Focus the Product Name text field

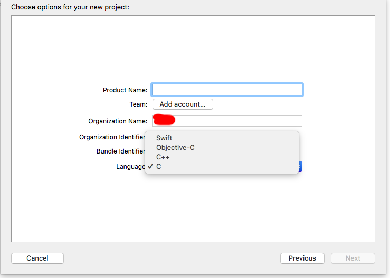pos(227,90)
